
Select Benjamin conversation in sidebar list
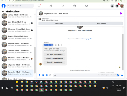pos(17,73)
